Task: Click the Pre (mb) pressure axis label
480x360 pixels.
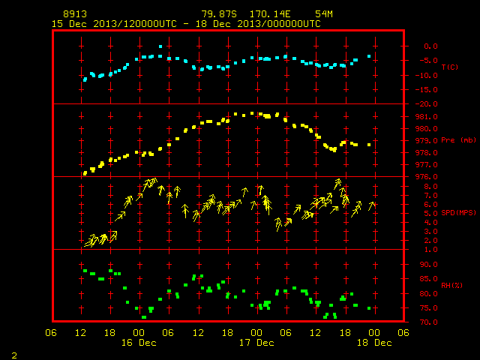Action: click(x=458, y=140)
